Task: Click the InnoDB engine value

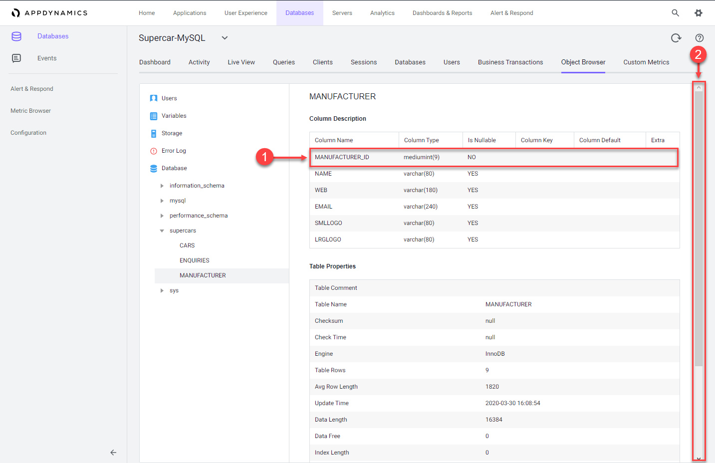Action: tap(495, 354)
